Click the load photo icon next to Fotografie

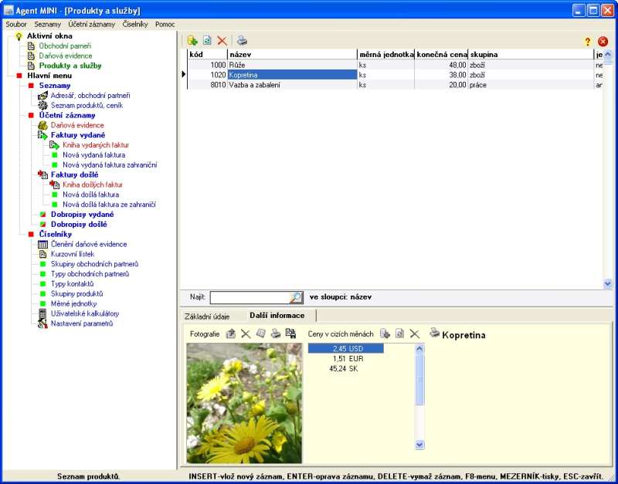point(230,333)
